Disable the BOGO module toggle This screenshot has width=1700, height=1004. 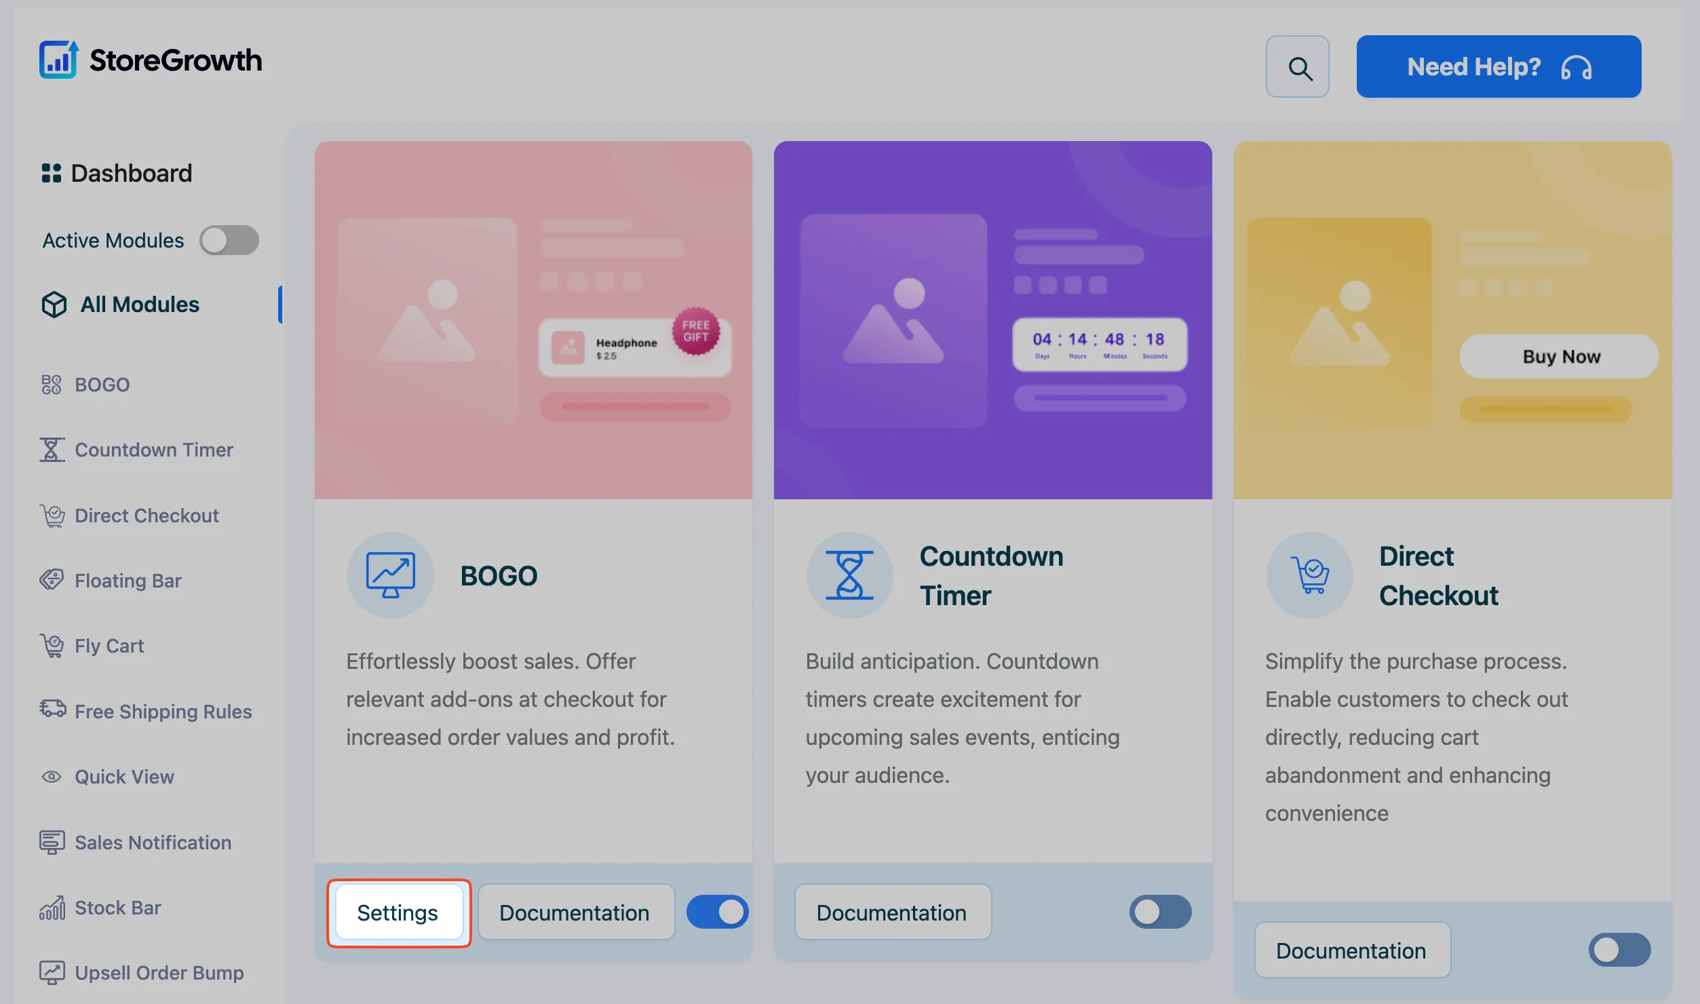coord(717,912)
